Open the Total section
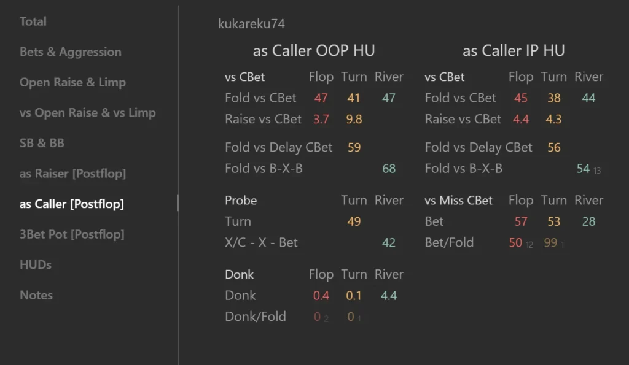Image resolution: width=629 pixels, height=365 pixels. coord(33,21)
